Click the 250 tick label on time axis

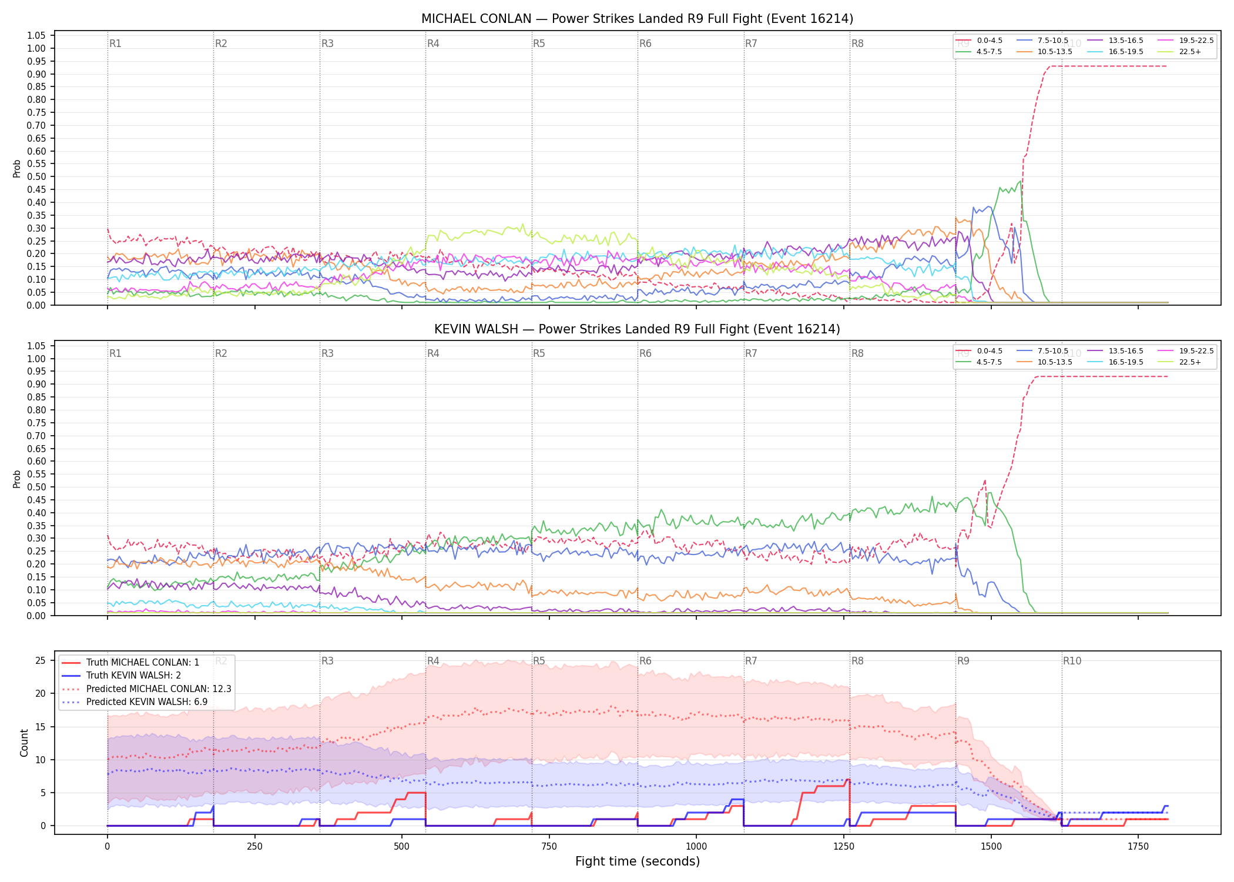[x=254, y=847]
